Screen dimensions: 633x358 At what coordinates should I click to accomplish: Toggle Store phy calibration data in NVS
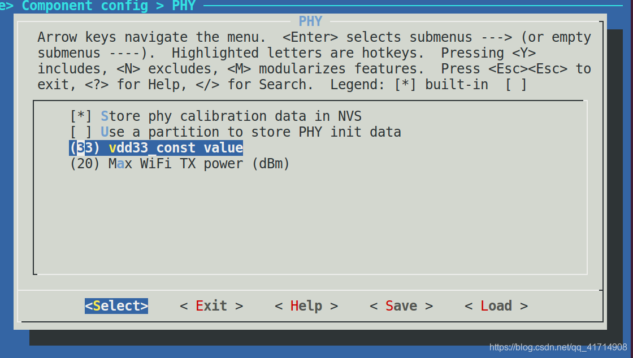coord(215,116)
